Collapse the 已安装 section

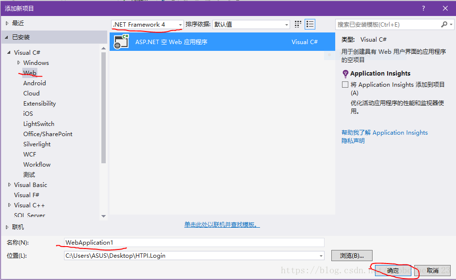pos(6,37)
